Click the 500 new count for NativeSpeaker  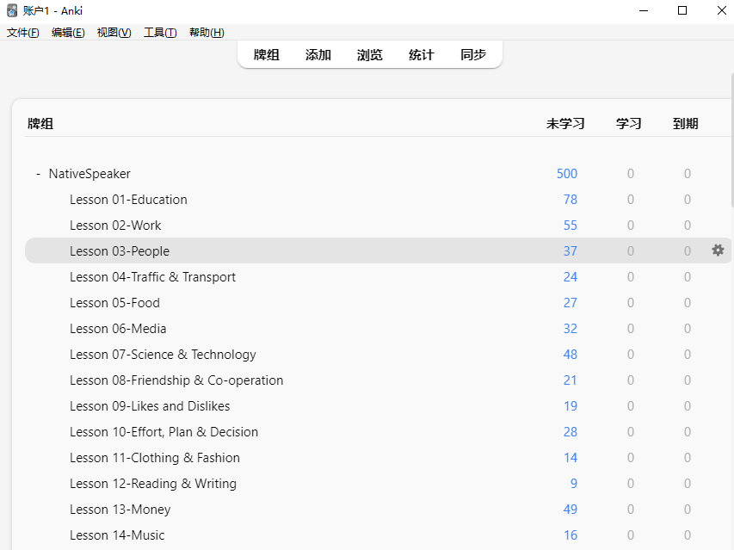tap(567, 174)
